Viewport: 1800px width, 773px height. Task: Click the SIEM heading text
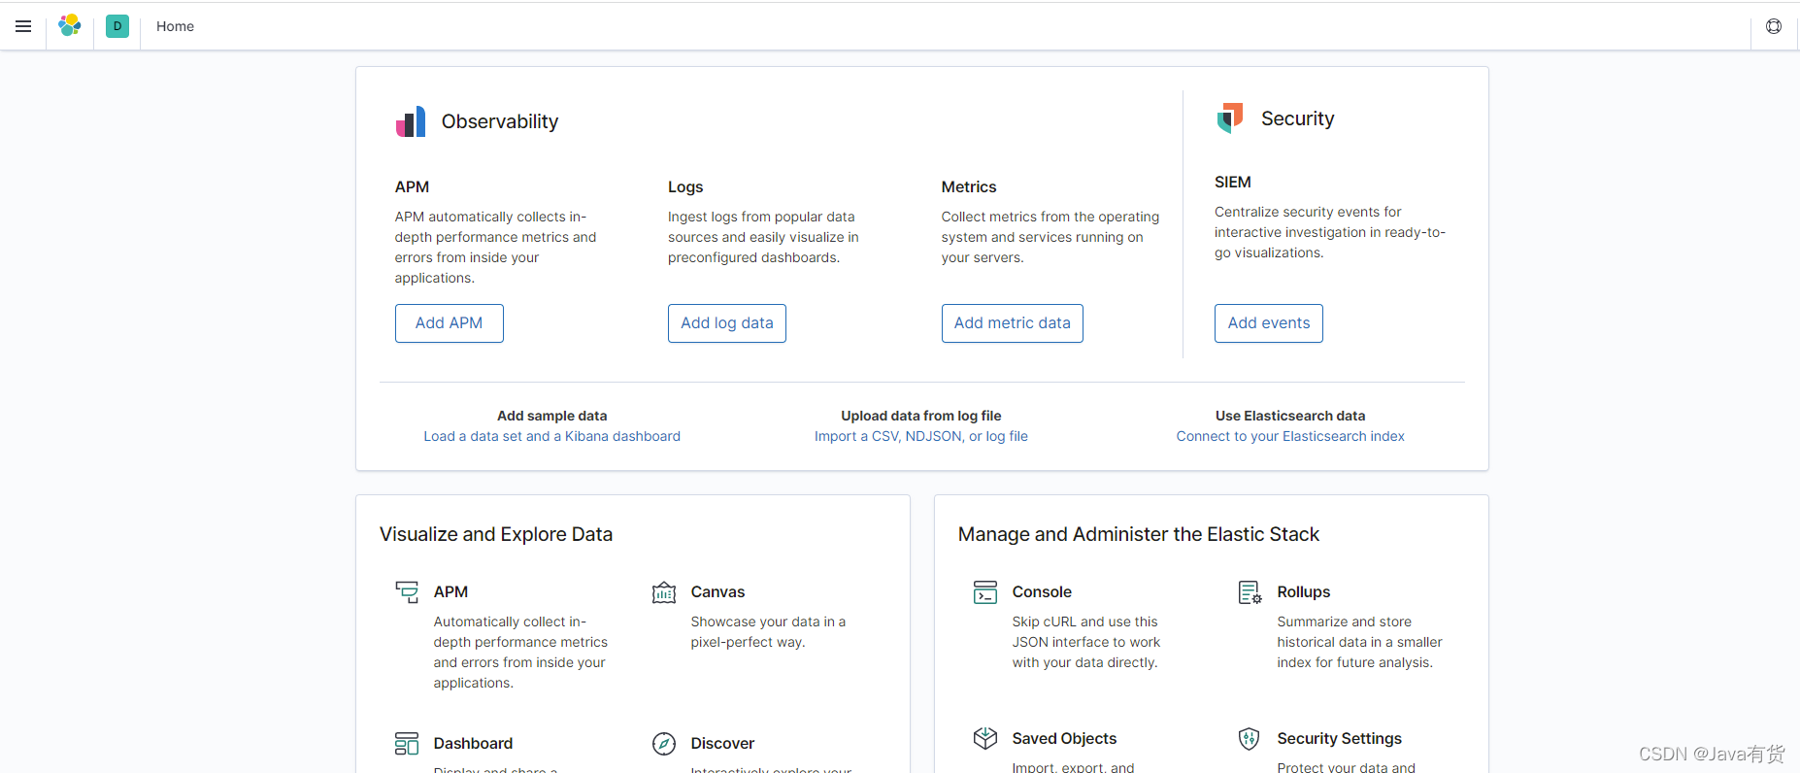(1233, 182)
